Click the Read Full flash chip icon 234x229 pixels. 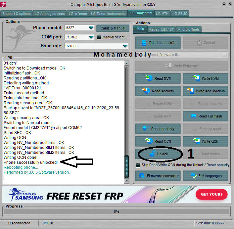(194, 116)
